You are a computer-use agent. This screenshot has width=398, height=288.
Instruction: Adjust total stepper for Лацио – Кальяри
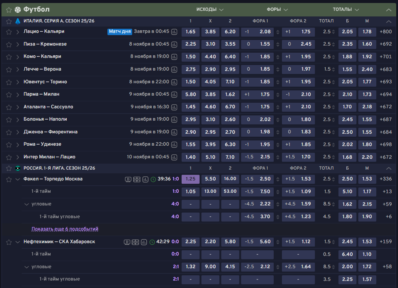pos(333,32)
